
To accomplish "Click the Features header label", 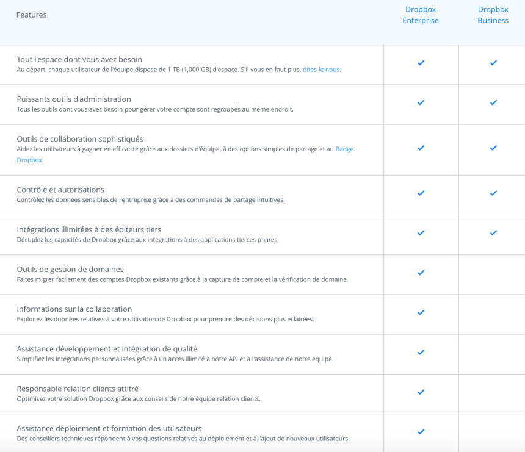I will click(31, 15).
